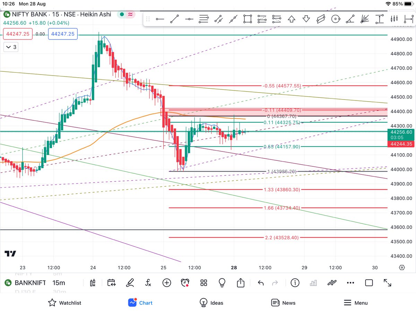The width and height of the screenshot is (416, 312).
Task: Select the price range measure tool
Action: (380, 19)
